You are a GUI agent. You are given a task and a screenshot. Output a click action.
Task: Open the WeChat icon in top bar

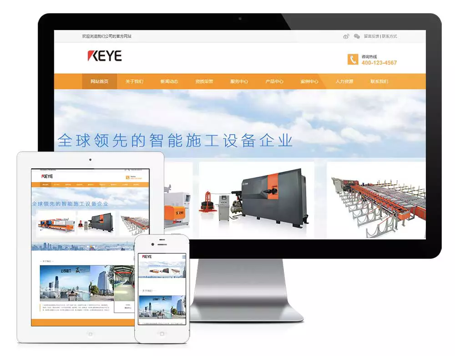tap(357, 36)
